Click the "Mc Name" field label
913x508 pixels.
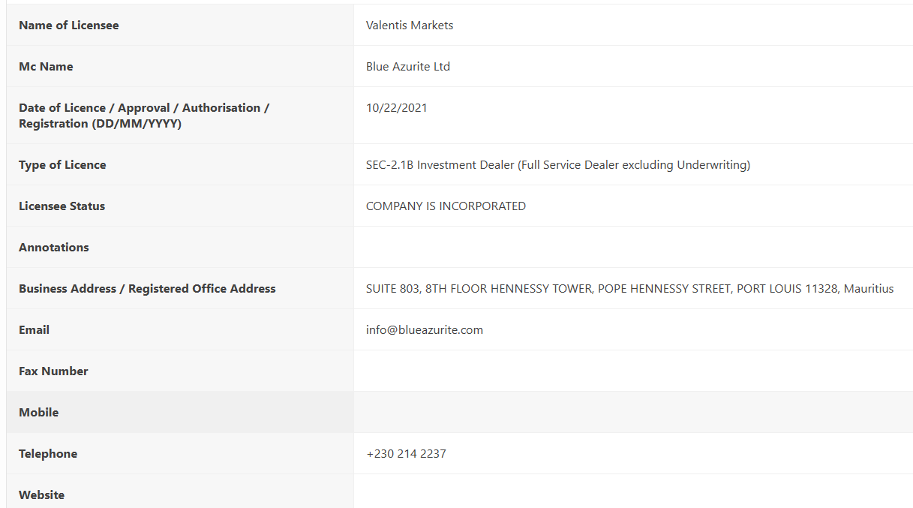coord(46,67)
